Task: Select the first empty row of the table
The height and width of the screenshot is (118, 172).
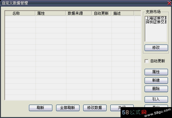Action: pos(73,19)
